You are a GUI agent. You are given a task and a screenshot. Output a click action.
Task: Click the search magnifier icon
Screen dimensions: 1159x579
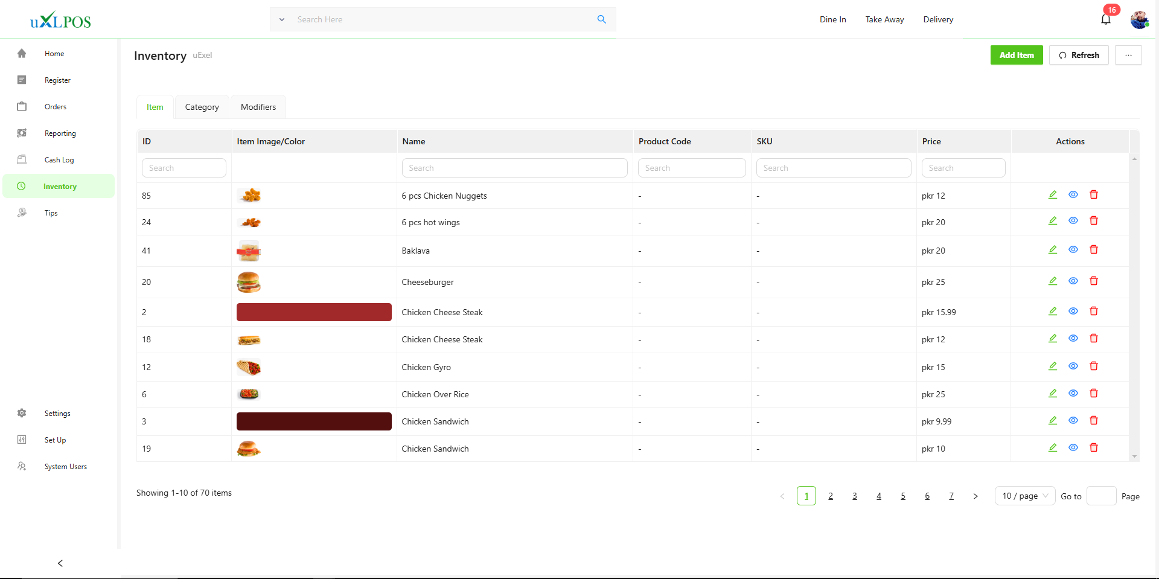(601, 19)
